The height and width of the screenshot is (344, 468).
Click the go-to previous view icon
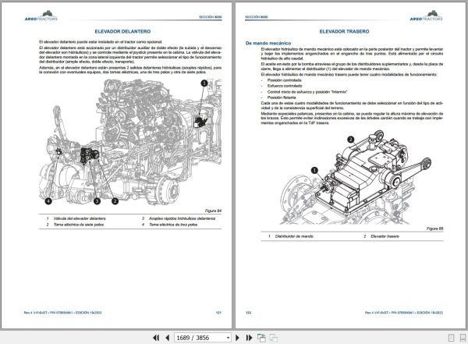pyautogui.click(x=261, y=338)
